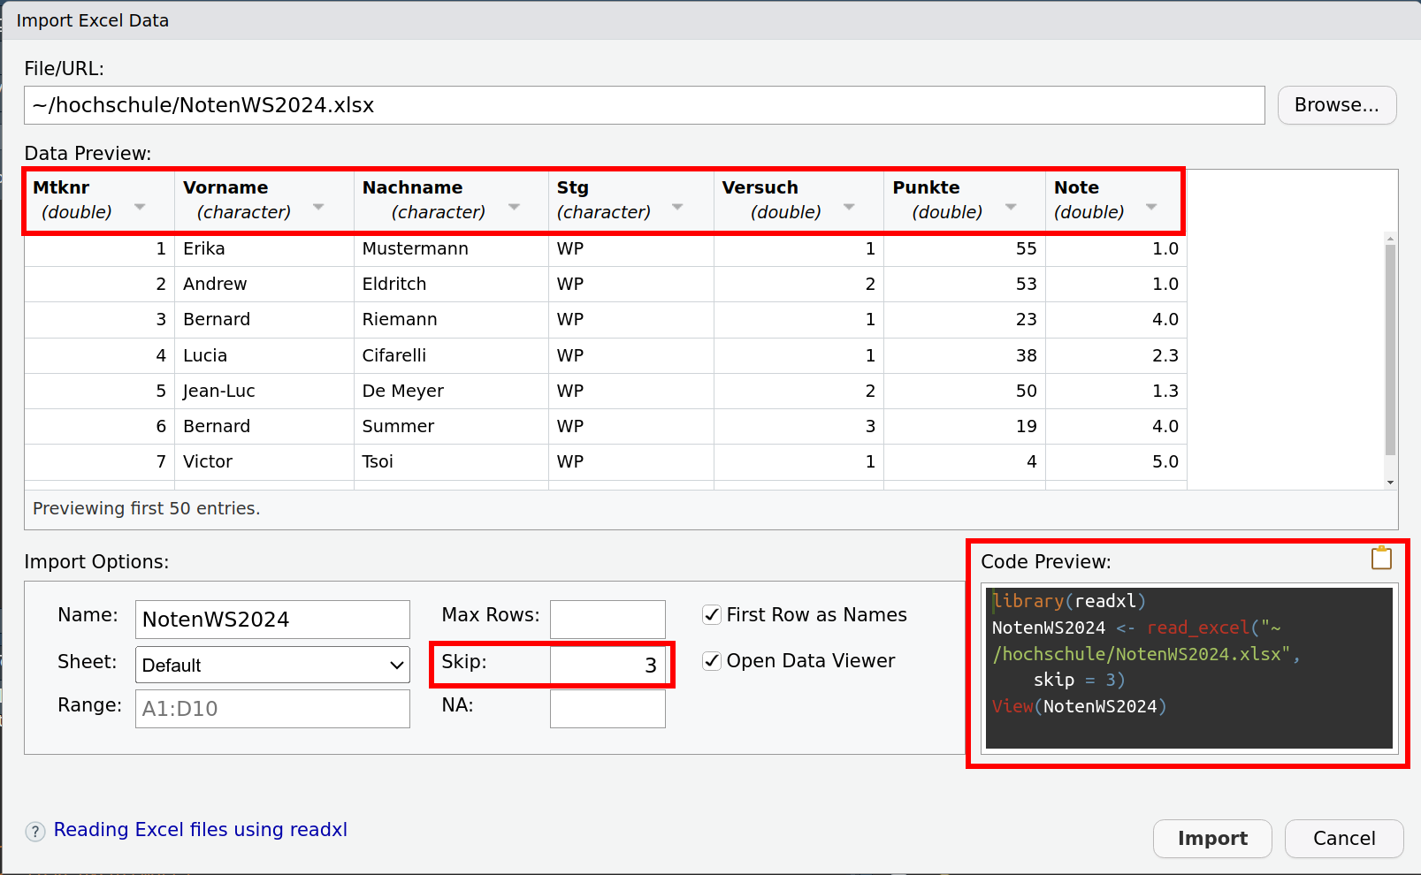The width and height of the screenshot is (1421, 875).
Task: Open Punkte column type dropdown
Action: (1011, 208)
